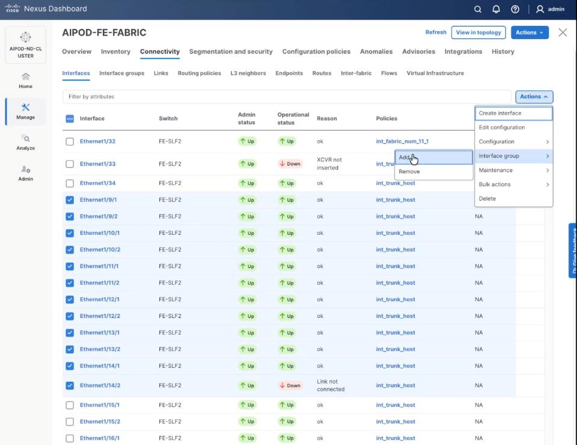Open the notifications bell icon
Viewport: 577px width, 445px height.
(x=496, y=9)
